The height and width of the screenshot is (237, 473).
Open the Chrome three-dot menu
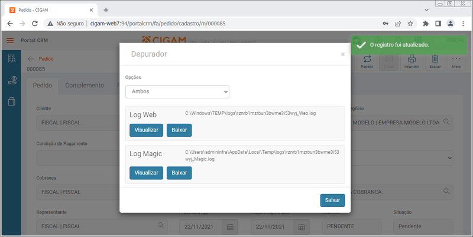tap(463, 24)
